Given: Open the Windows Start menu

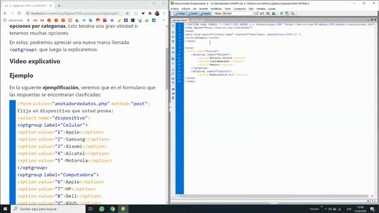Looking at the screenshot, I should coord(5,209).
